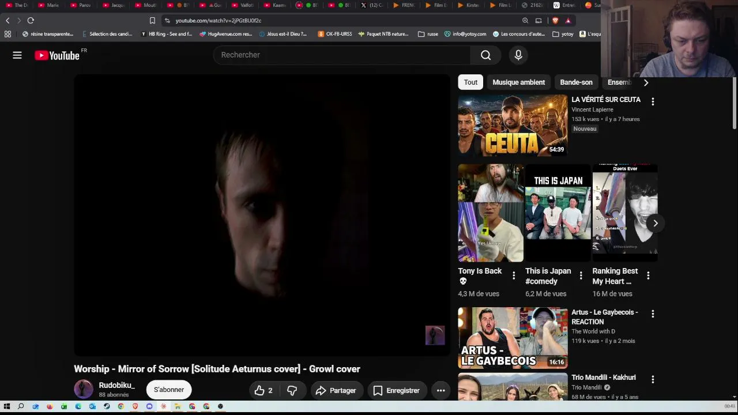Start voice search with the microphone

518,55
